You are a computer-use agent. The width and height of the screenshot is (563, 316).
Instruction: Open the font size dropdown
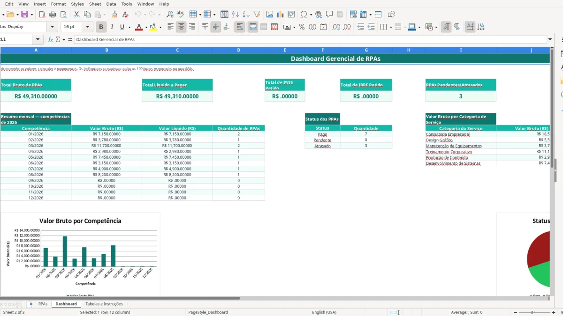(89, 27)
